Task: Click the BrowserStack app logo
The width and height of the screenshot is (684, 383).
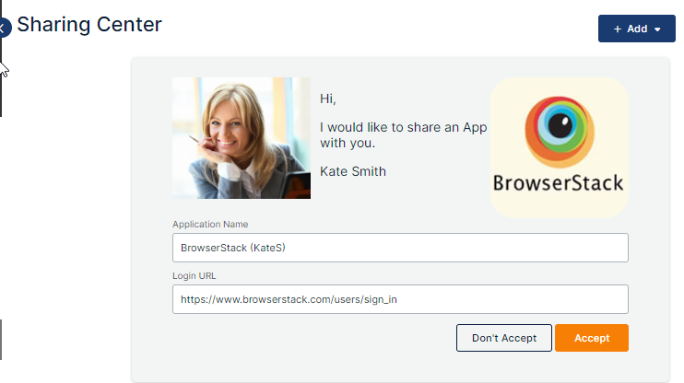Action: tap(560, 147)
